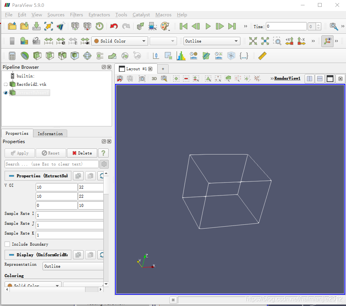Switch to the Information tab

(50, 134)
